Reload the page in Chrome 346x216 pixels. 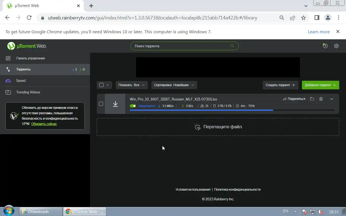[29, 18]
